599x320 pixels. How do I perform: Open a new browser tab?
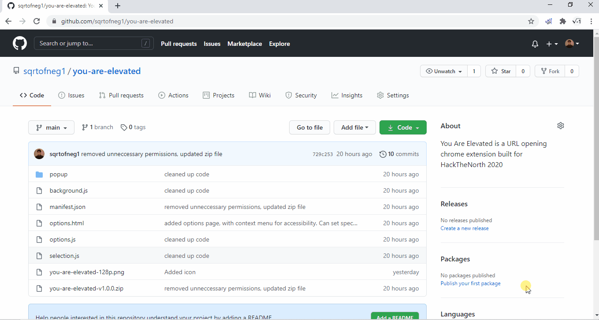click(x=118, y=6)
